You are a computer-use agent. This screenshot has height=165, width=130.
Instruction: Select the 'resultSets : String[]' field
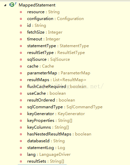(x=45, y=161)
